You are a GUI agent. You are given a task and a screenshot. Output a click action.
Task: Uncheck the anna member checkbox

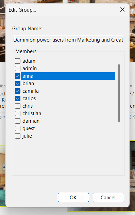click(x=18, y=76)
